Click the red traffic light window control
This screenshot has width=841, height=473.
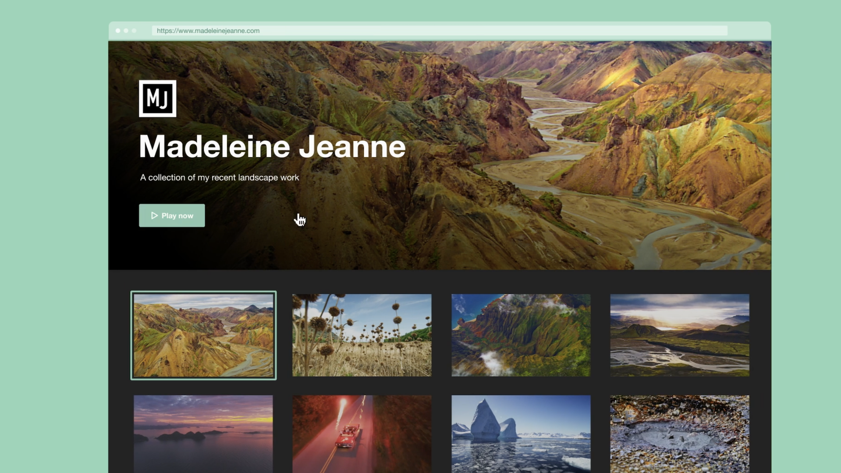point(118,31)
